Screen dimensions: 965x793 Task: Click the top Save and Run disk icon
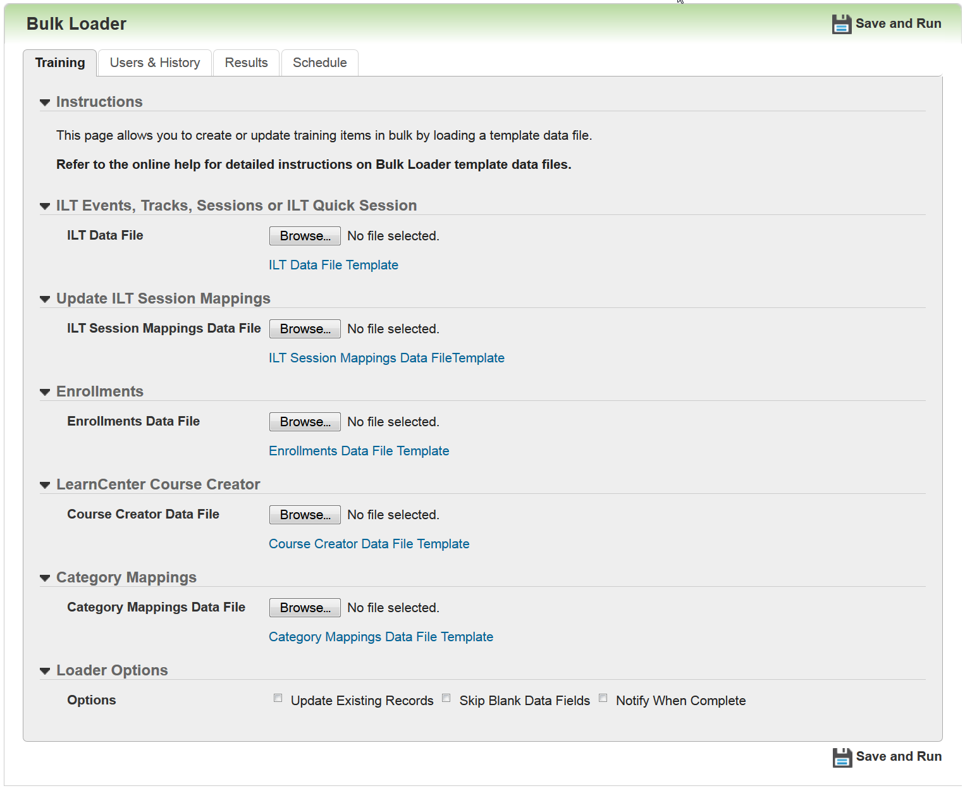tap(841, 24)
